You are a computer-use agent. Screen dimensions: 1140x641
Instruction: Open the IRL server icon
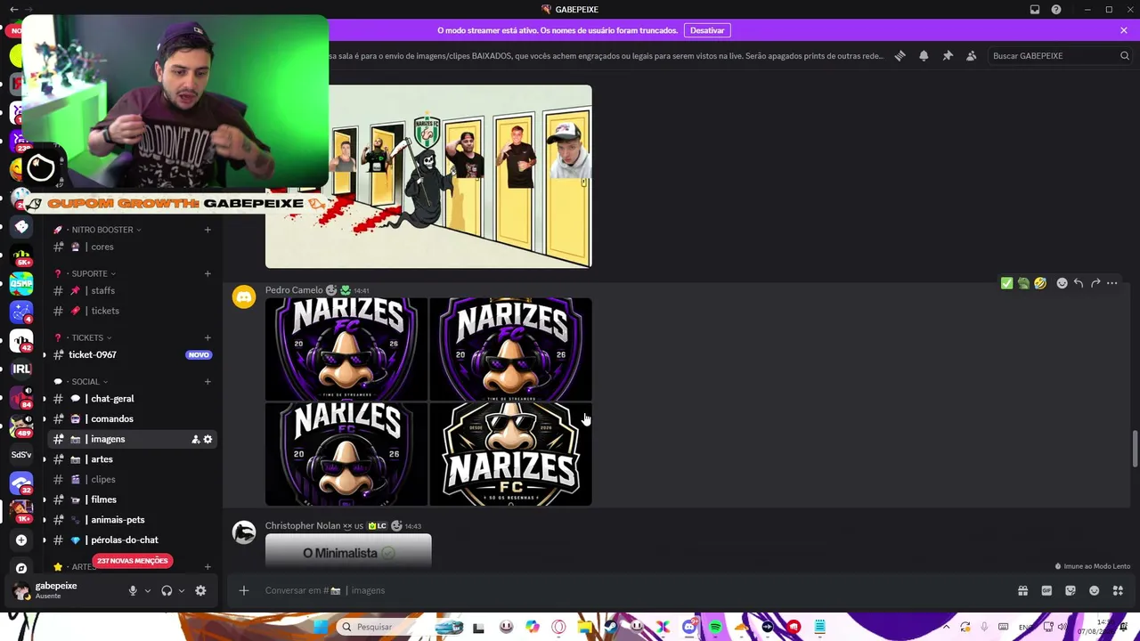[21, 369]
